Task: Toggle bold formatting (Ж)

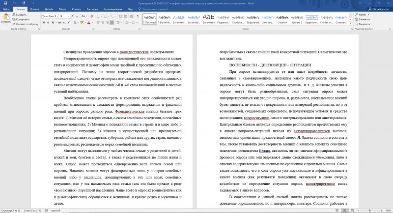Action: pos(44,23)
